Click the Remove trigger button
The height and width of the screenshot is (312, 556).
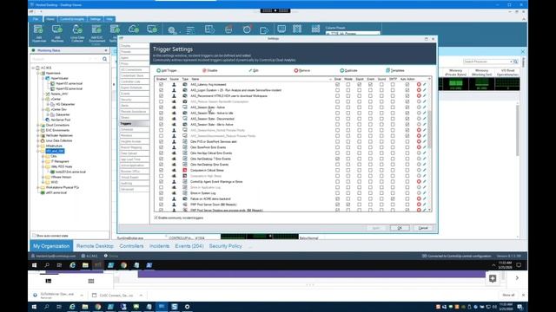pyautogui.click(x=302, y=70)
